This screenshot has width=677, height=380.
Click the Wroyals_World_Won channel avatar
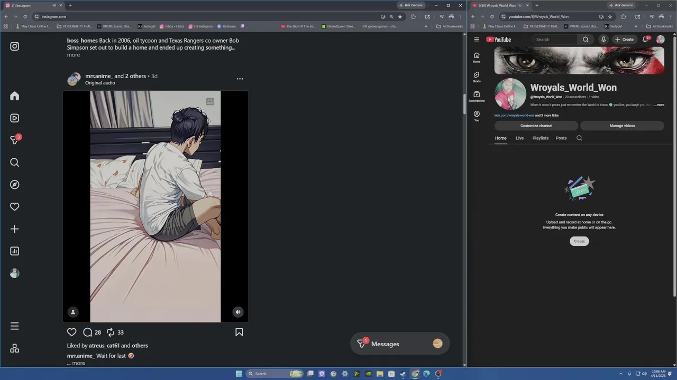[510, 94]
